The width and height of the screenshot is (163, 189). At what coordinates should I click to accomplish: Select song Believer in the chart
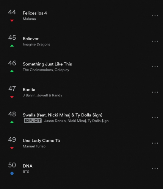pyautogui.click(x=31, y=39)
